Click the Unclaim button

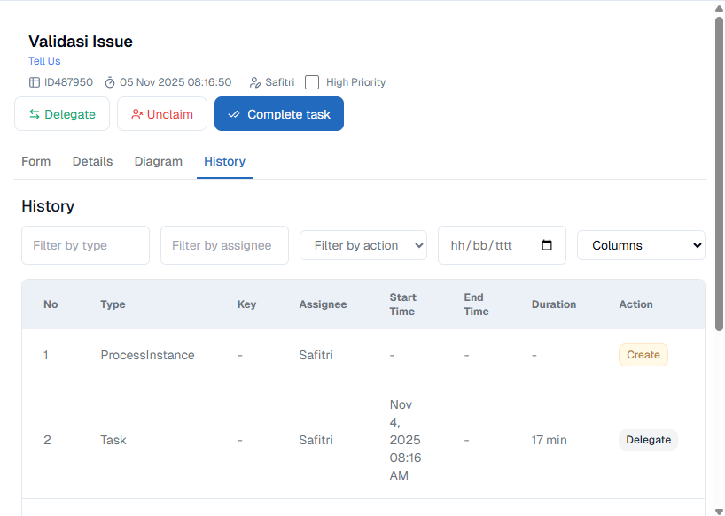(x=162, y=114)
